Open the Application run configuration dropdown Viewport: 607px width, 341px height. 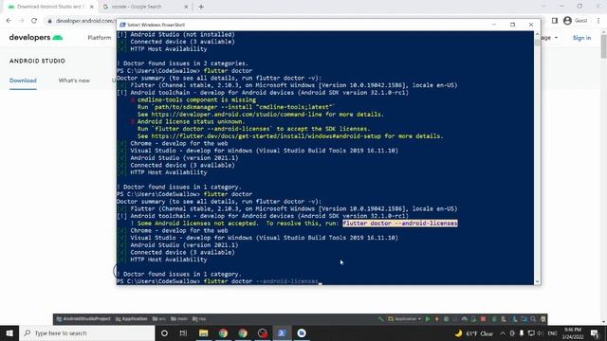pos(405,319)
